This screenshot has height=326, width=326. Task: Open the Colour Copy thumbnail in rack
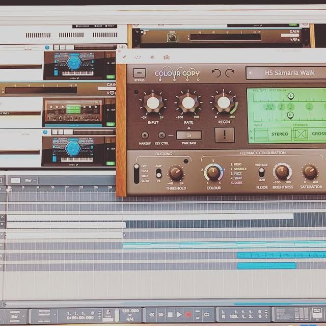point(73,112)
